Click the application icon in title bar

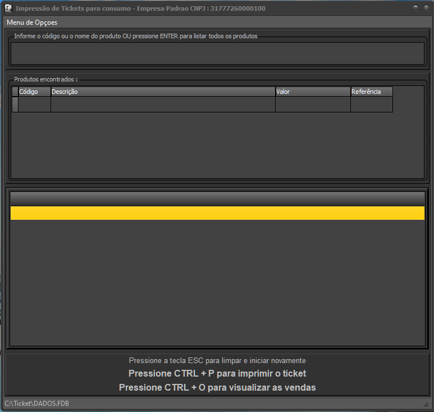(8, 8)
